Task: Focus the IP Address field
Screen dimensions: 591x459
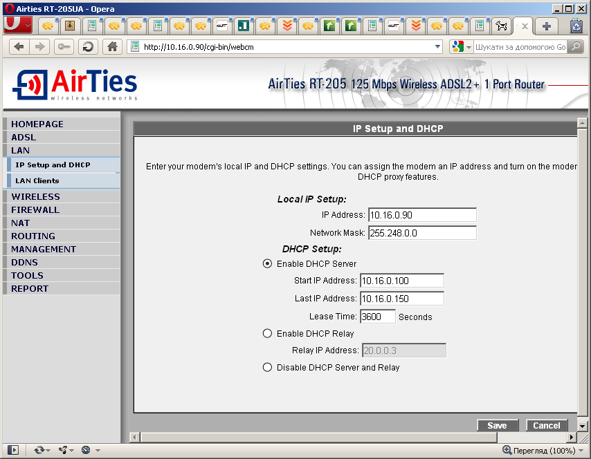Action: [x=422, y=215]
